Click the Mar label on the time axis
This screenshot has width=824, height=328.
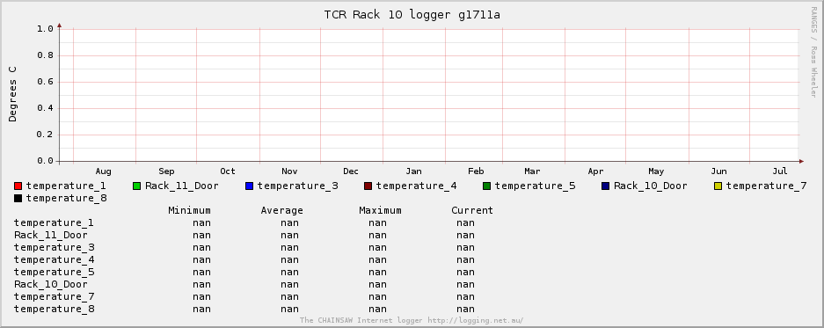coord(532,171)
